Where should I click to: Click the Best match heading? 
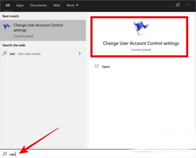11,16
